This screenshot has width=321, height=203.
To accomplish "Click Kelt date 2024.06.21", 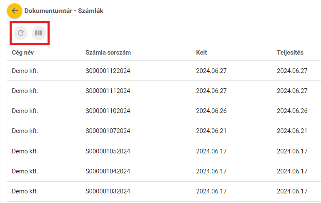I will coord(211,131).
